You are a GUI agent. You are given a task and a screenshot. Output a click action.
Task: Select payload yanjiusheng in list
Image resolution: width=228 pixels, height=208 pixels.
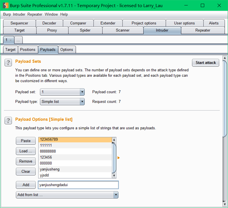pos(75,169)
